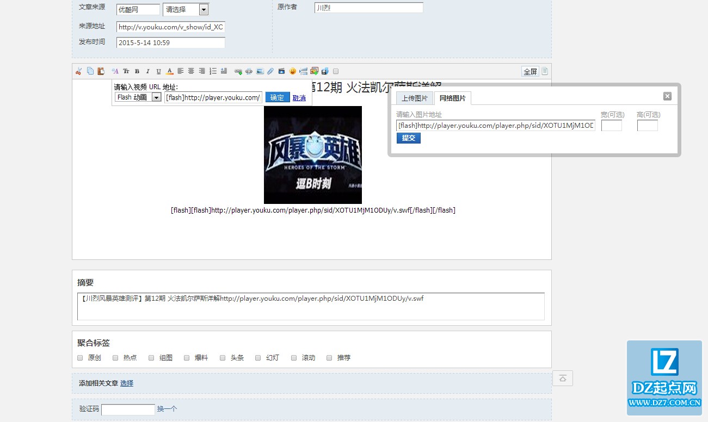The height and width of the screenshot is (422, 708).
Task: Click the [flash] URL text in editor
Action: pos(313,210)
